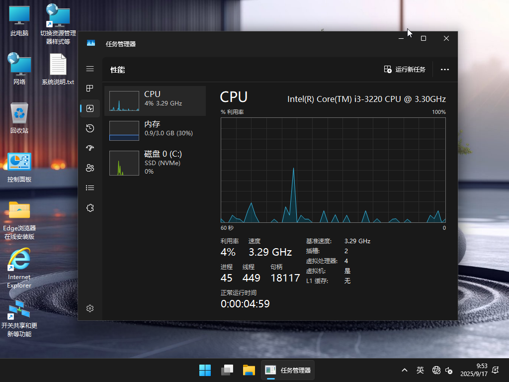Screen dimensions: 509x382
Task: Click the 基准速度 base speed label
Action: [x=319, y=241]
